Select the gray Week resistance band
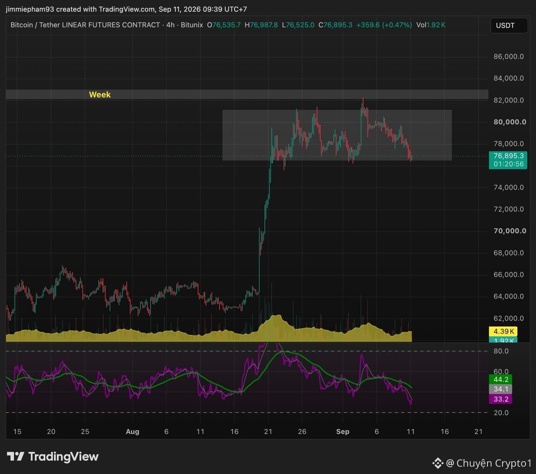Screen dimensions: 536x474 tap(247, 95)
